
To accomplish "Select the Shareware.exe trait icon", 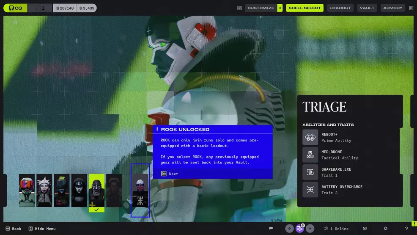I will pos(310,172).
